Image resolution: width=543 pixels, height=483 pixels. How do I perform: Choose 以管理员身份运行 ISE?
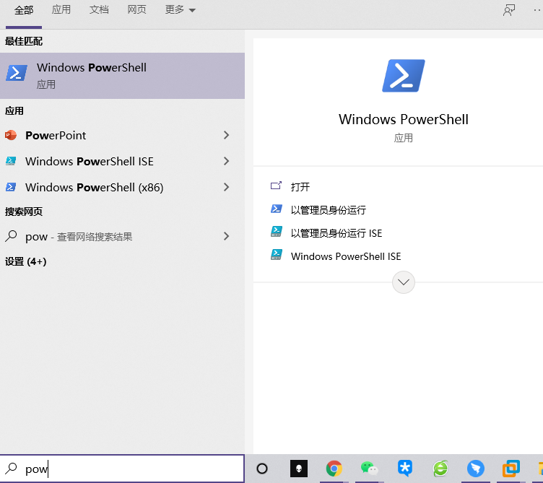click(336, 233)
